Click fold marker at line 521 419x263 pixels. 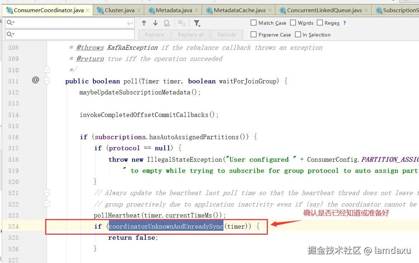tap(47, 193)
